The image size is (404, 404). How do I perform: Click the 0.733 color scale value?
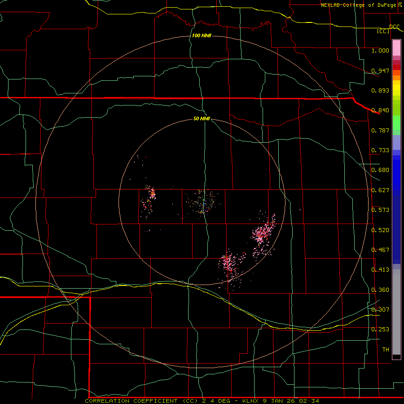click(380, 150)
